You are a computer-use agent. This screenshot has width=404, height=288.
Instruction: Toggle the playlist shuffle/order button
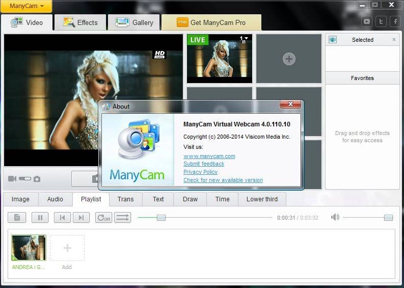(x=123, y=218)
